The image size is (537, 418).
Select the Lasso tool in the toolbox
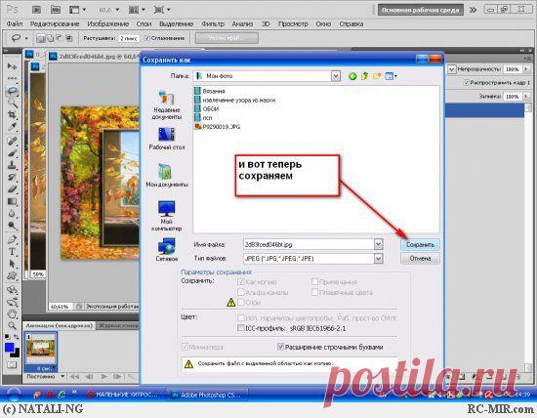(12, 91)
